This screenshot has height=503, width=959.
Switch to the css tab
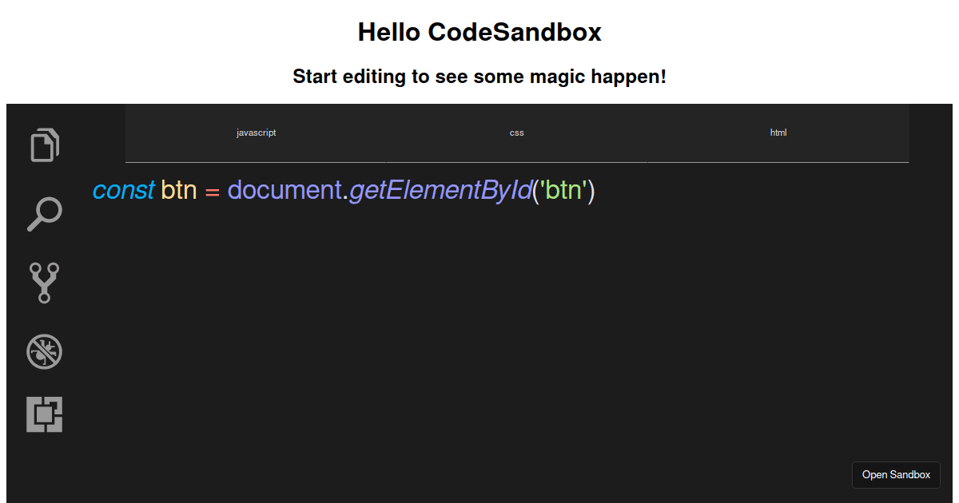[516, 133]
